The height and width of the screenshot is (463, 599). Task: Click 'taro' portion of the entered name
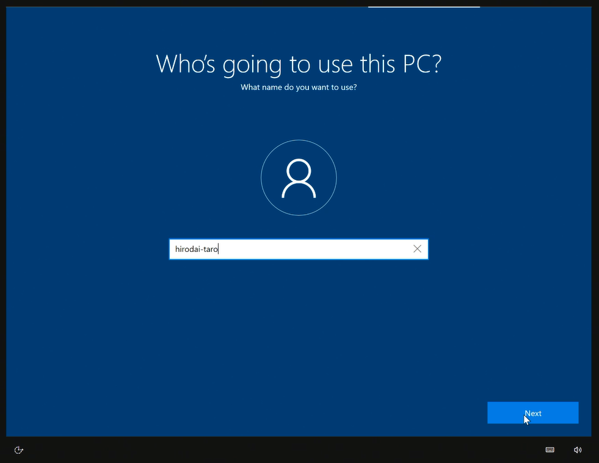point(211,249)
